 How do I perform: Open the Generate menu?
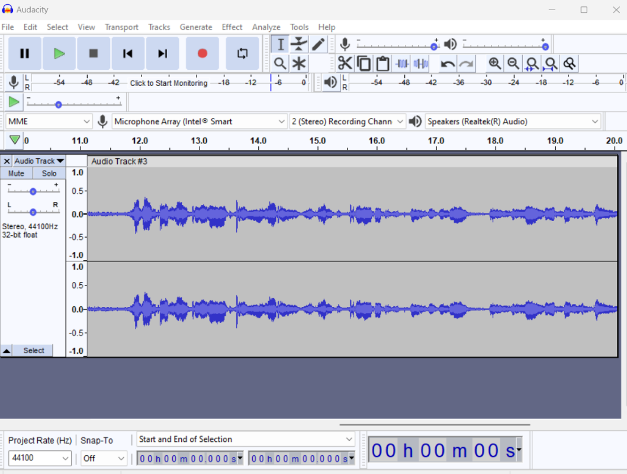click(196, 27)
